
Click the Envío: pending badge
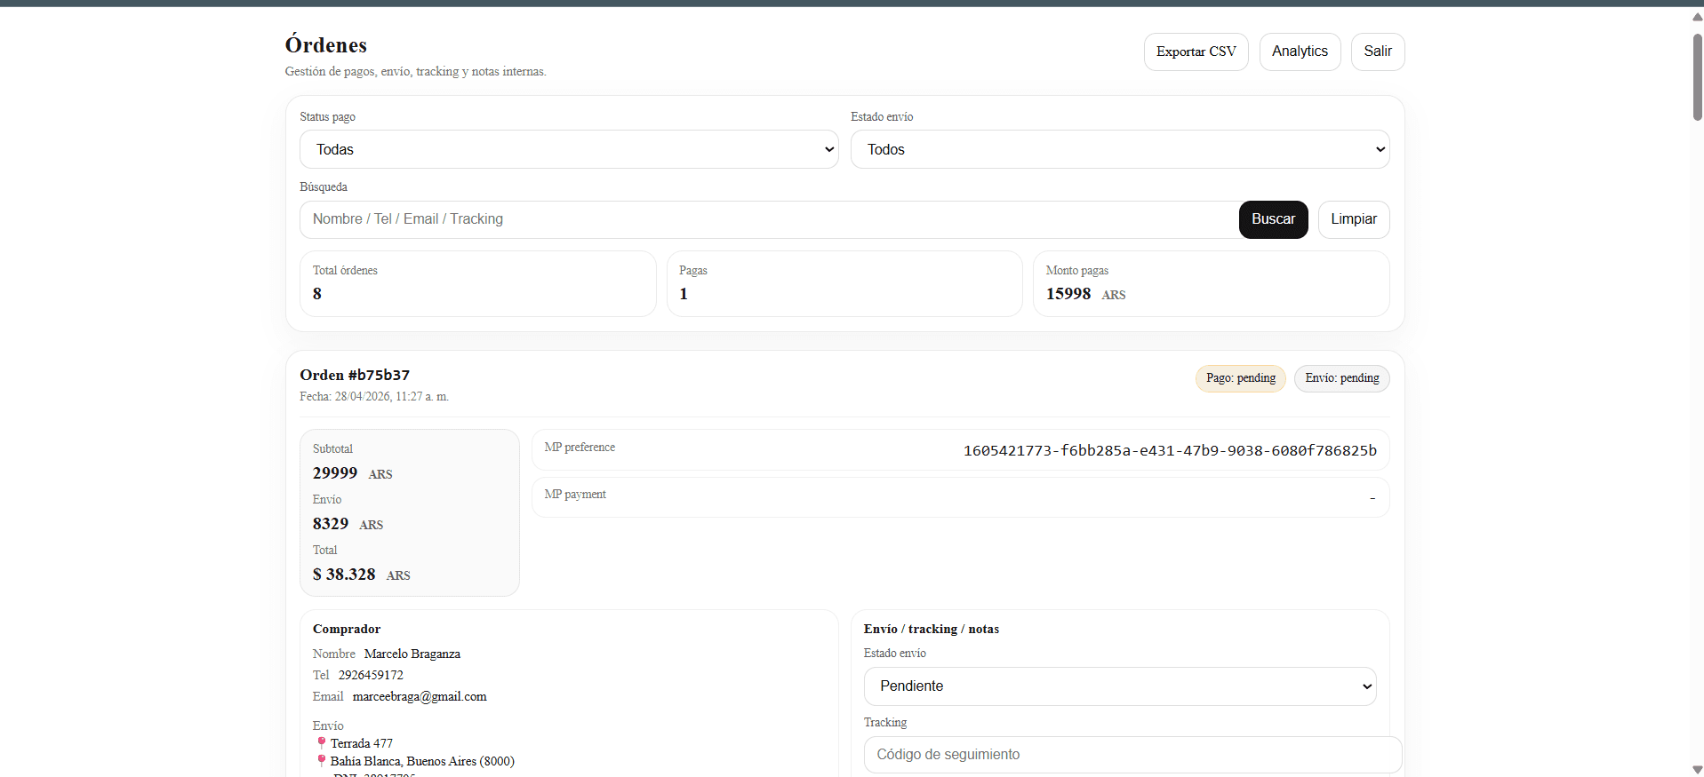point(1341,378)
